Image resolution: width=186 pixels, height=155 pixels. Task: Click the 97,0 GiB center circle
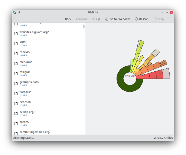click(130, 76)
